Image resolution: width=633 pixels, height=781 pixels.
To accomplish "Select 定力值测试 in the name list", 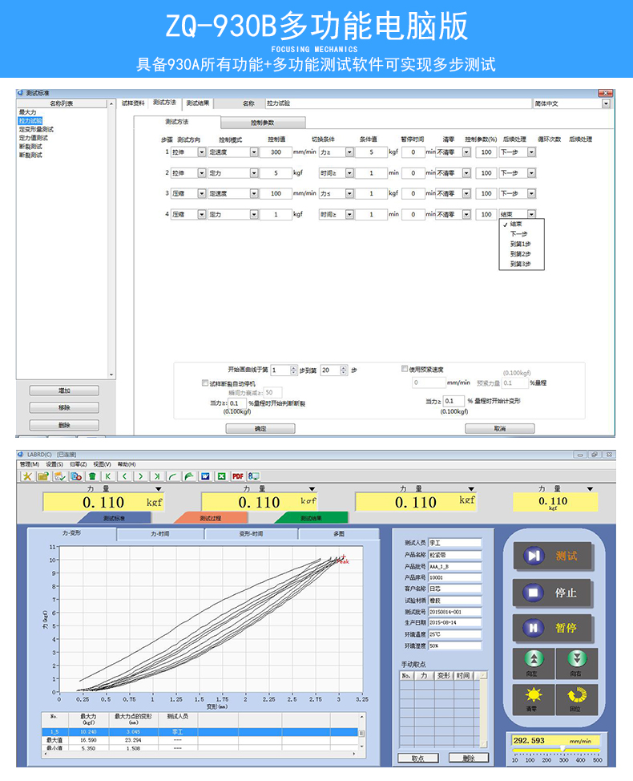I will coord(34,138).
